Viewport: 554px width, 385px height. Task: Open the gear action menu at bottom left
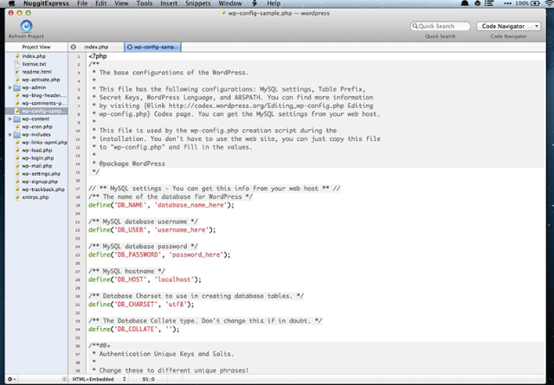(x=10, y=379)
